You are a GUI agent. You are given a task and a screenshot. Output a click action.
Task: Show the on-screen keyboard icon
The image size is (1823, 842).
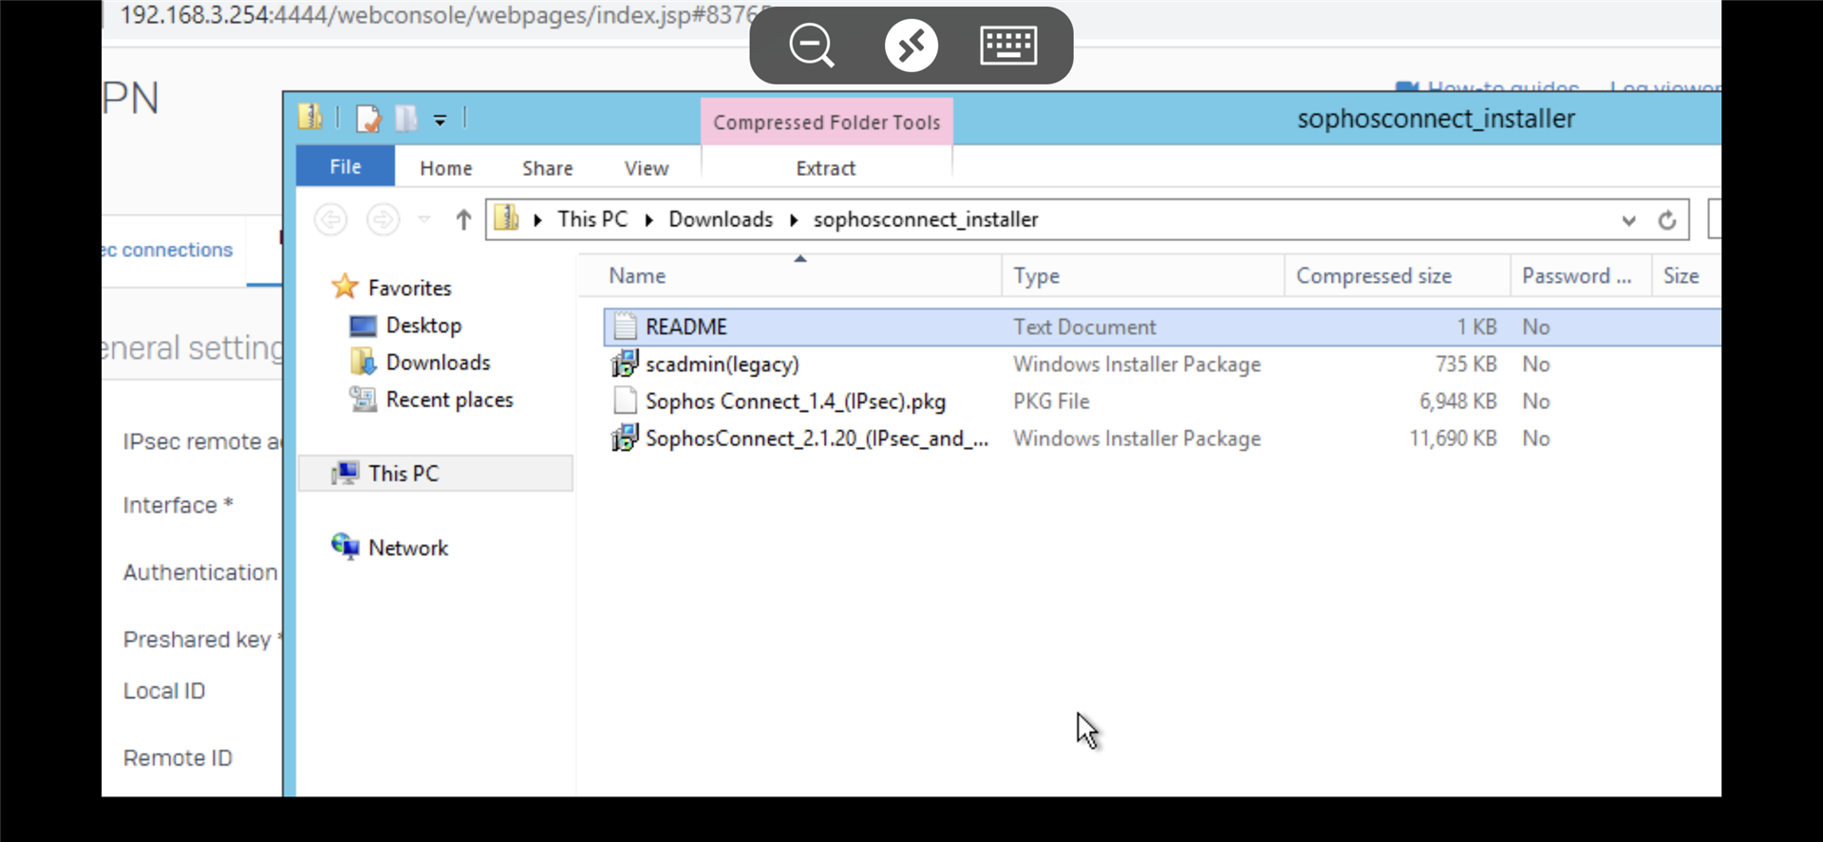coord(1008,46)
